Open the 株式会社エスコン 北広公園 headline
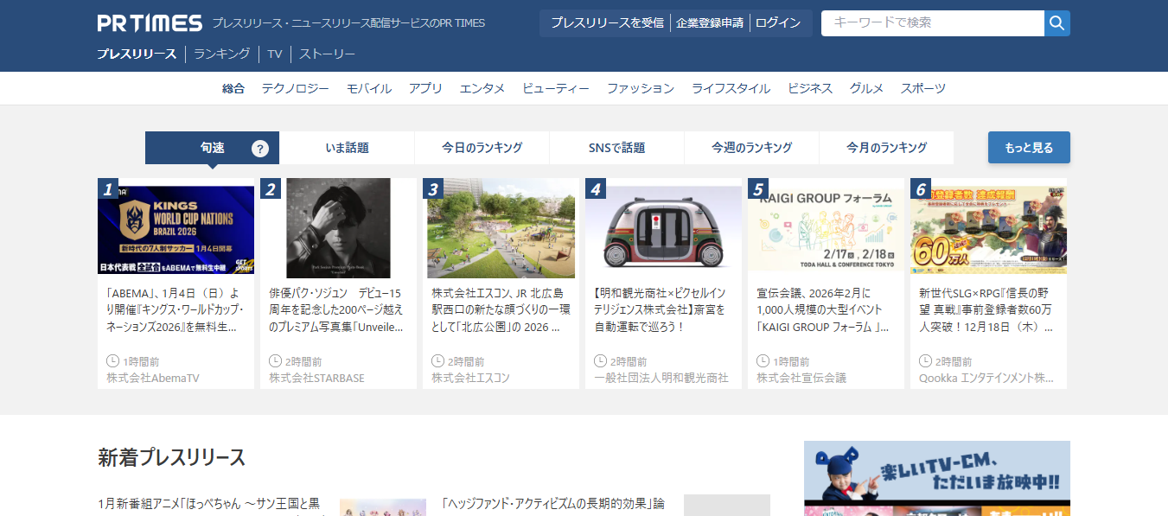The image size is (1168, 516). pyautogui.click(x=501, y=310)
